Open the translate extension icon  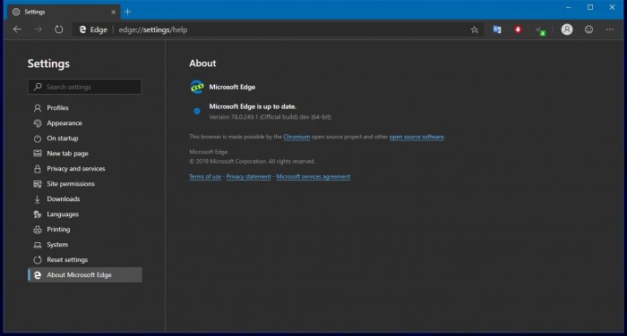[x=497, y=29]
